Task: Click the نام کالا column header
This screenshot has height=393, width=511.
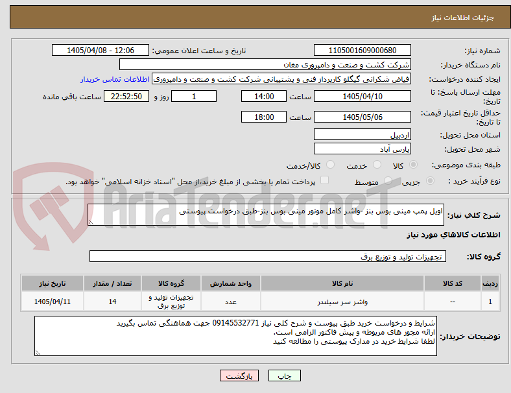Action: (342, 283)
